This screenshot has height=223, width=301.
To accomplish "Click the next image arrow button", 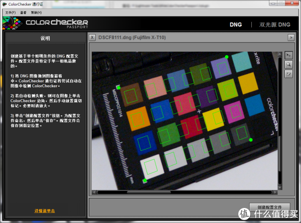I will coord(291,38).
